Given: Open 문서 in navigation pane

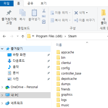Looking at the screenshot, I should 16,73.
